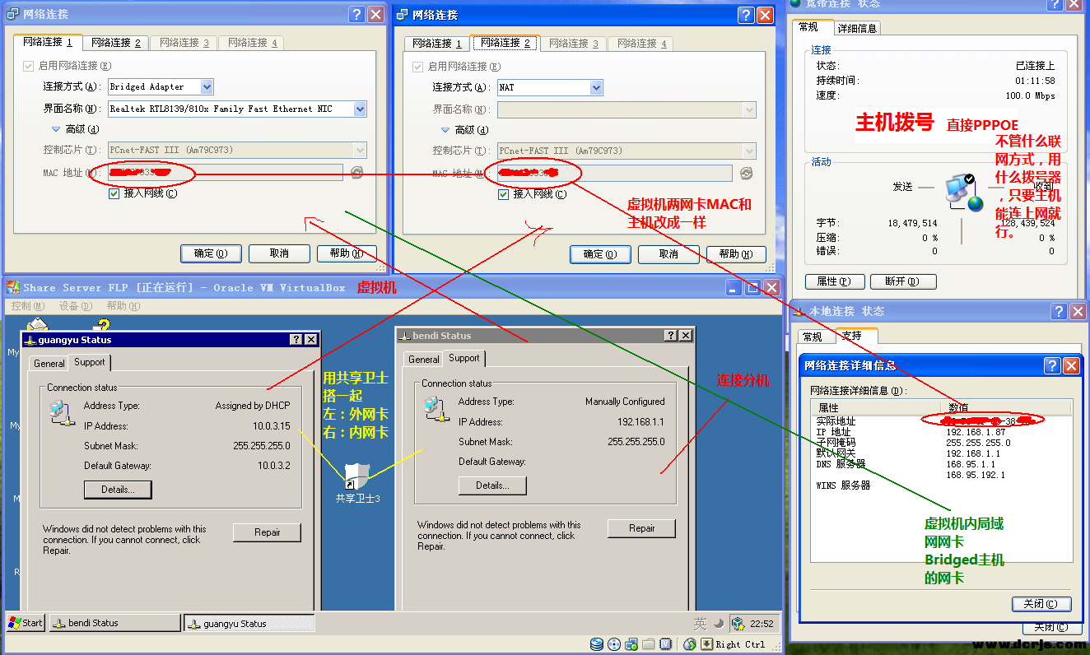
Task: Toggle 接入网线 in the Bridged Adapter dialog
Action: 114,193
